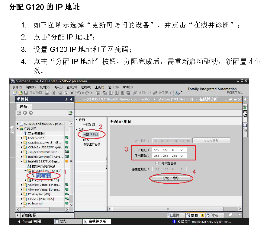The image size is (267, 228).
Task: Select 分配 IP 地址 in the function list
Action: [91, 135]
